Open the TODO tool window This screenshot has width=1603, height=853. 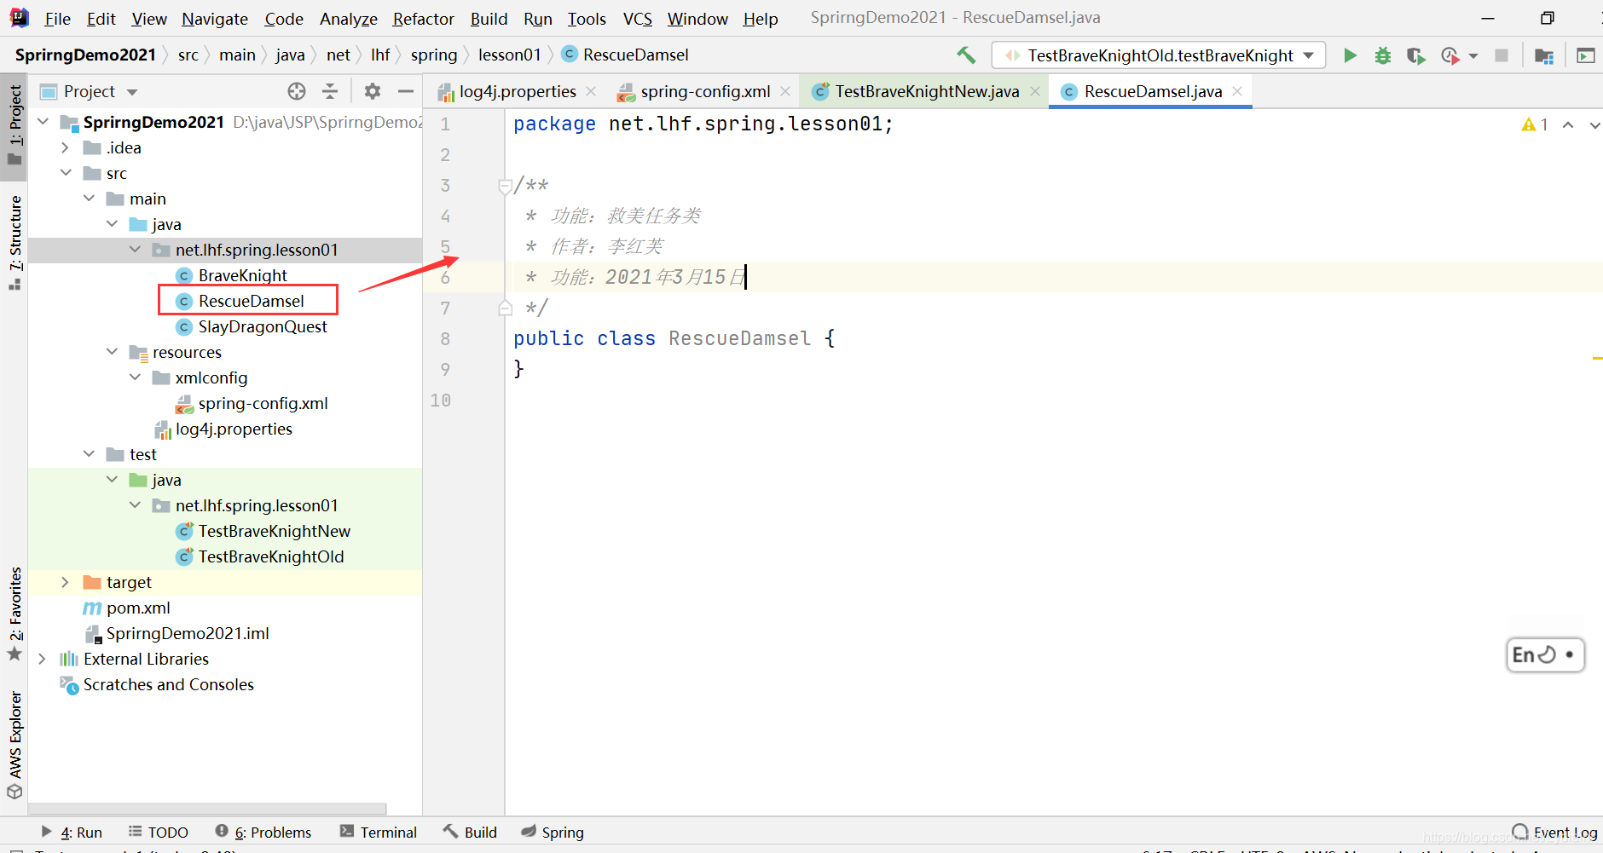tap(159, 833)
